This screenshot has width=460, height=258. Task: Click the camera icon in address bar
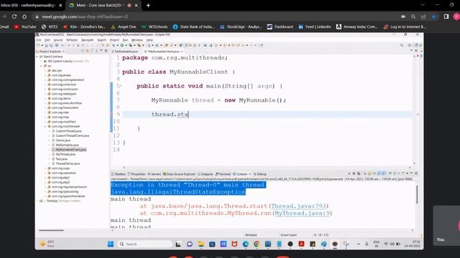click(x=403, y=16)
